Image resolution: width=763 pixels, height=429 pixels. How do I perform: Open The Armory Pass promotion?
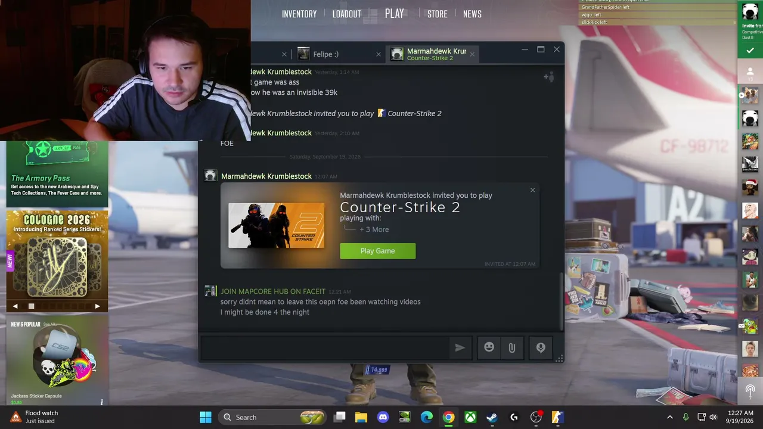coord(57,175)
